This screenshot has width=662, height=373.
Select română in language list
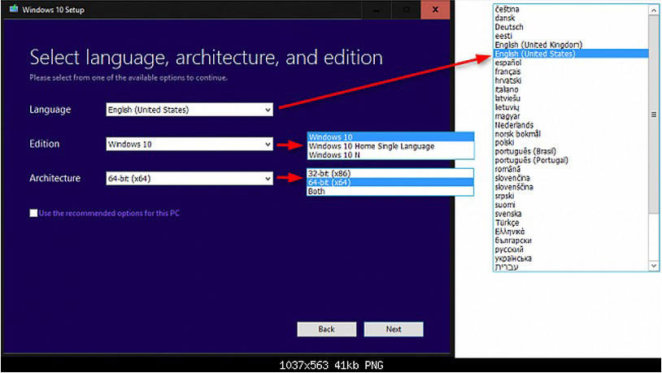[571, 169]
